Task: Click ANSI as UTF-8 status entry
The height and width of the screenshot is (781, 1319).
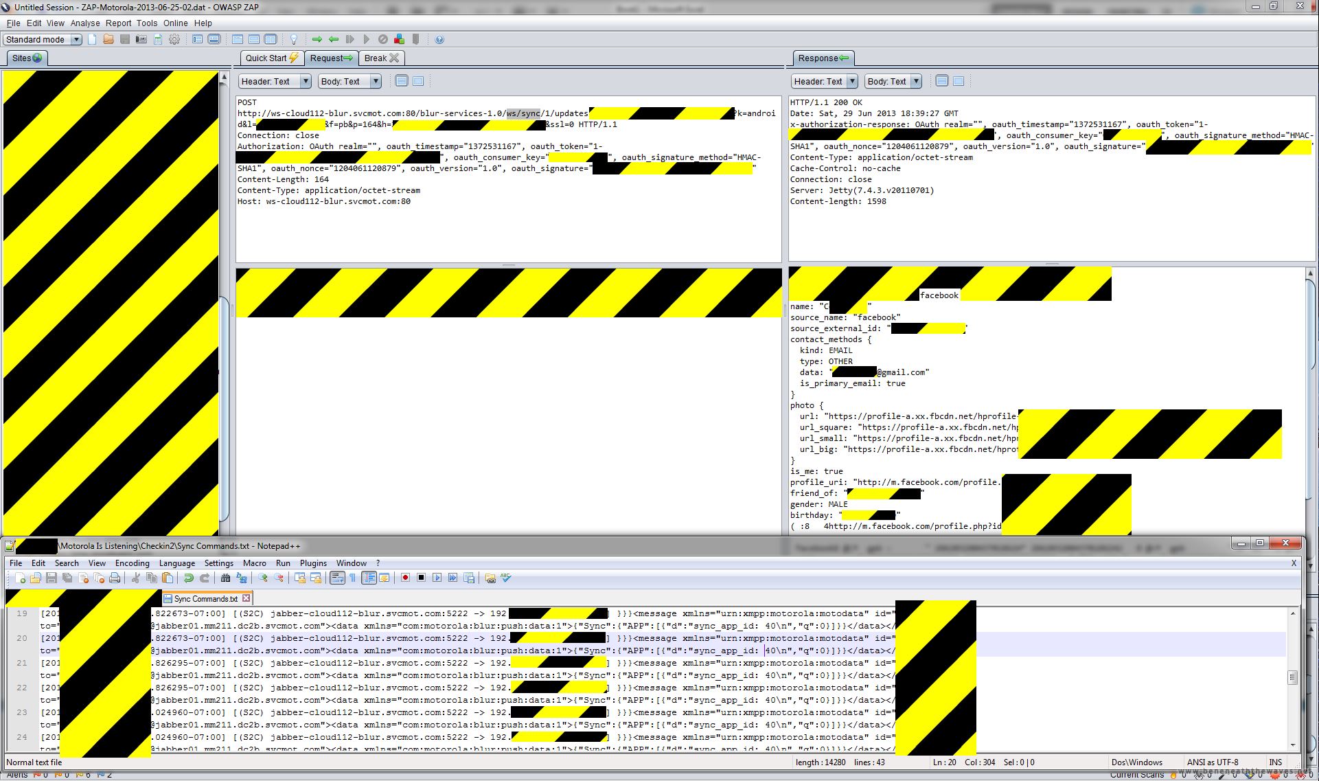Action: tap(1213, 762)
